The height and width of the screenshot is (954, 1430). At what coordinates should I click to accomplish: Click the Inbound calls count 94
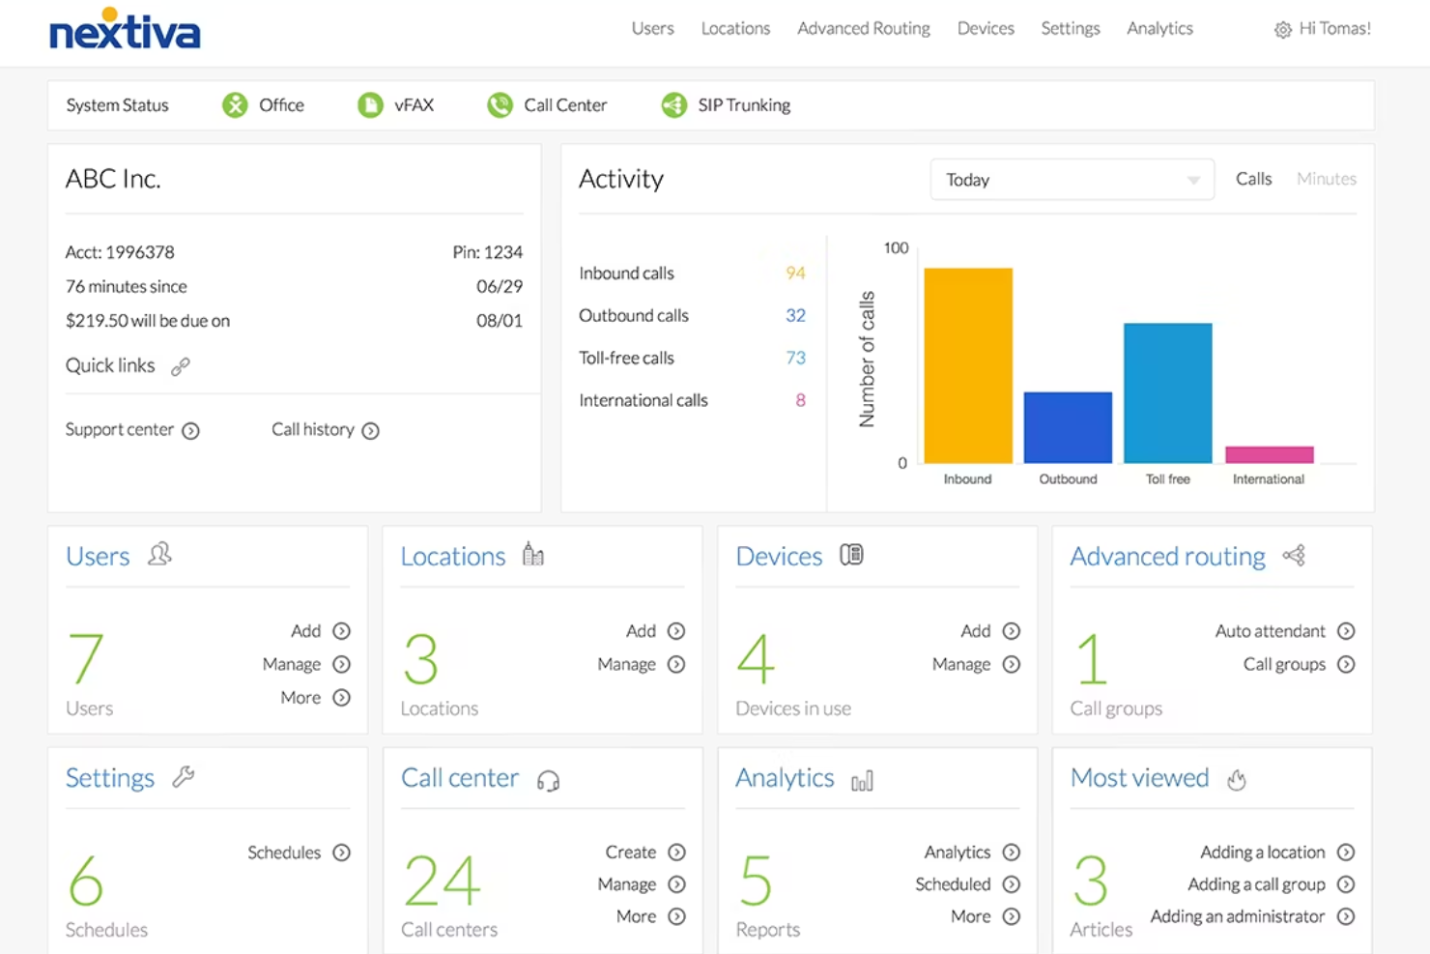[795, 274]
